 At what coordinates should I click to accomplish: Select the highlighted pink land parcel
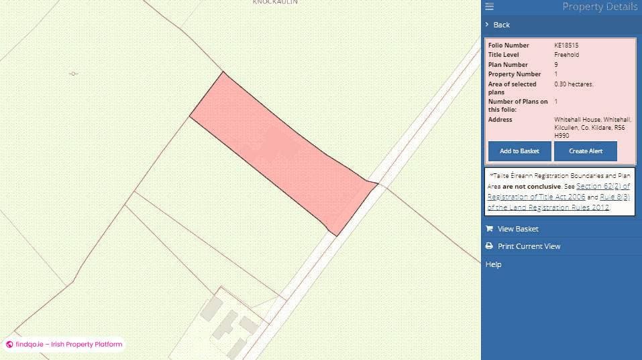[x=282, y=151]
